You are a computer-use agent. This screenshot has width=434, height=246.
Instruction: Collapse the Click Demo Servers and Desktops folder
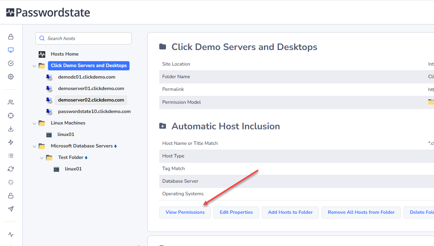pos(34,66)
